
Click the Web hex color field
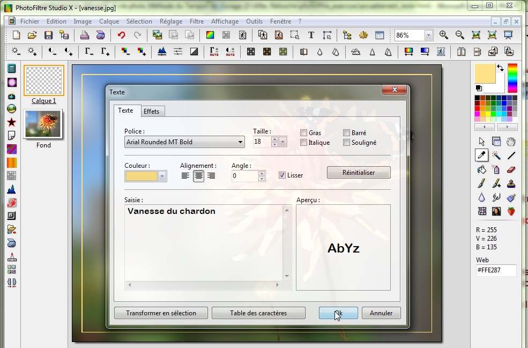(x=496, y=270)
